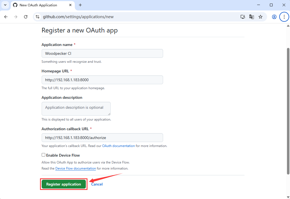
Task: Click the 'Authorization callback URL' label
Action: pos(65,129)
